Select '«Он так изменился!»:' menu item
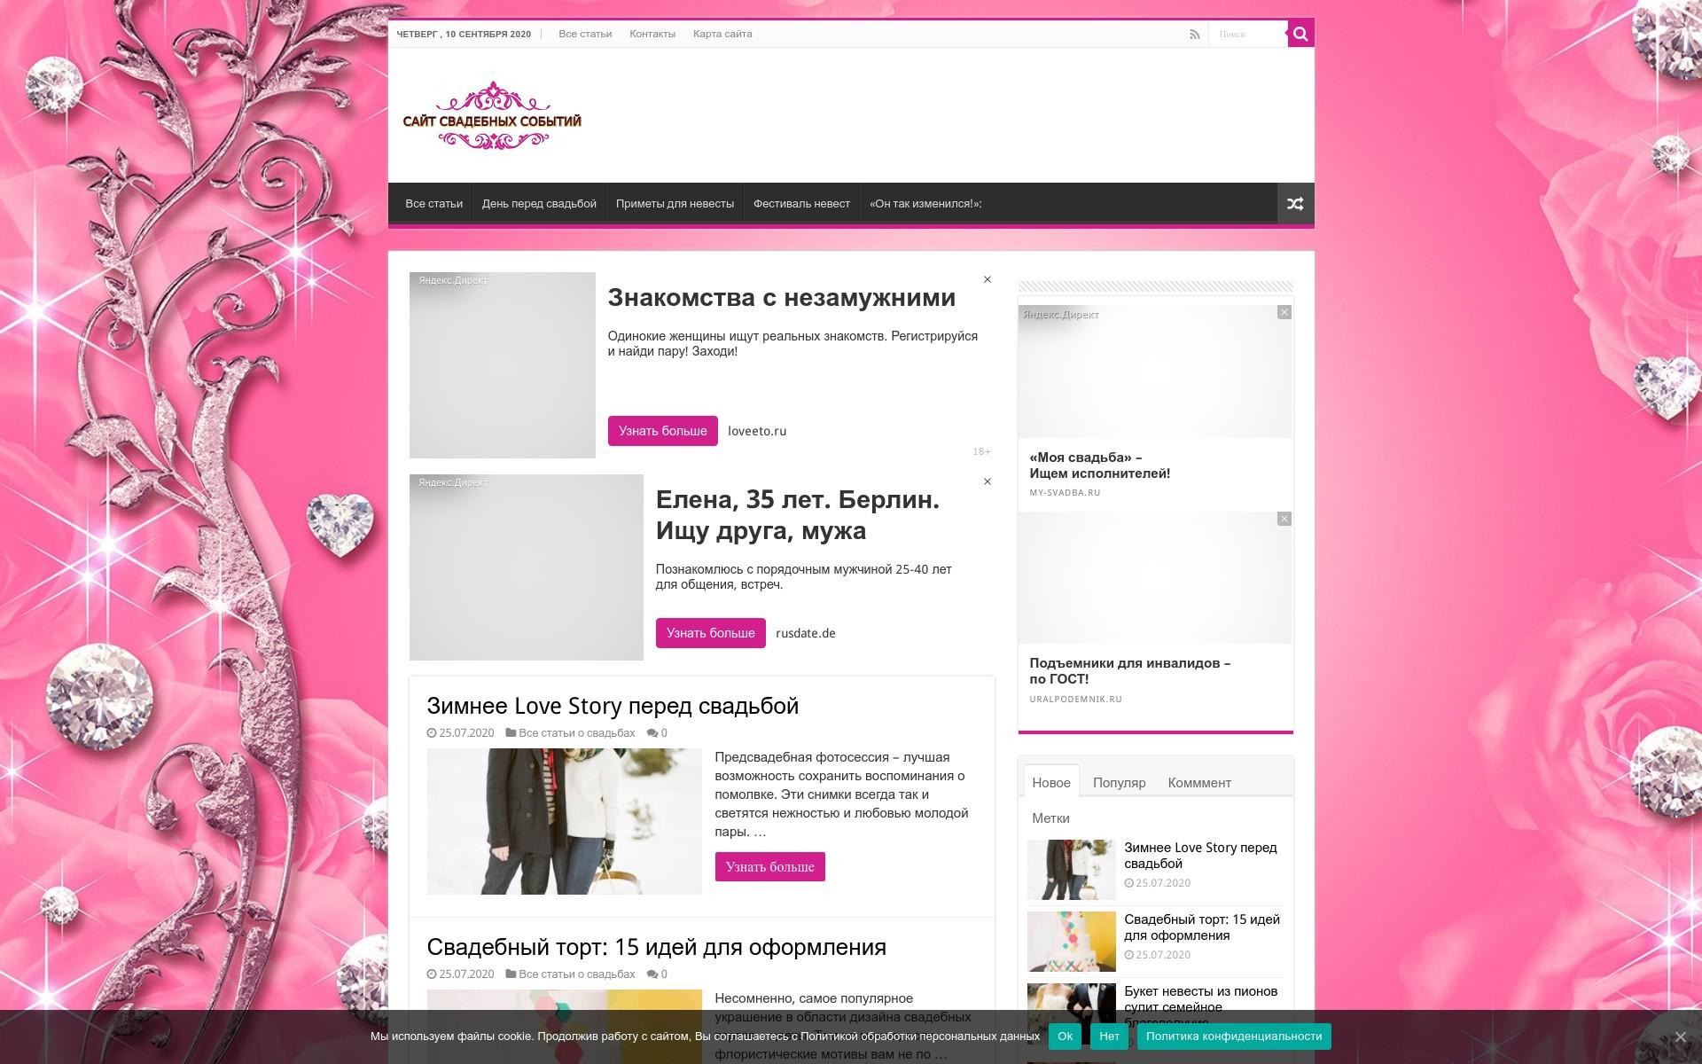The image size is (1702, 1064). 925,204
